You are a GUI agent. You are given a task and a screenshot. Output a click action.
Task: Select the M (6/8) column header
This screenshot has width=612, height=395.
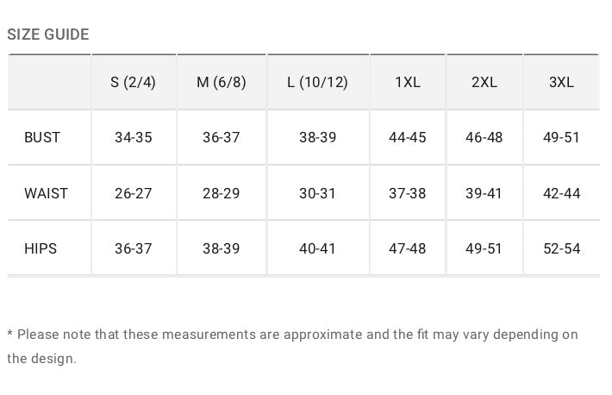(222, 83)
